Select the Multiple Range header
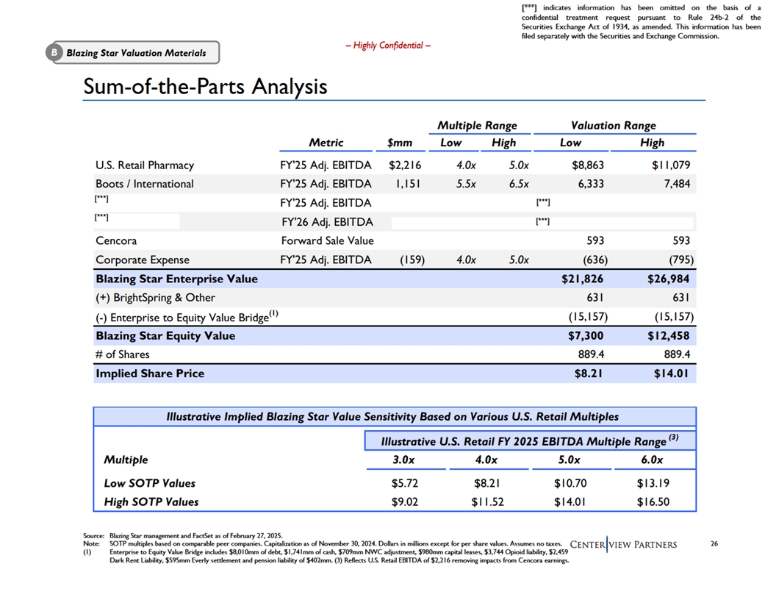The width and height of the screenshot is (776, 600). pos(477,125)
